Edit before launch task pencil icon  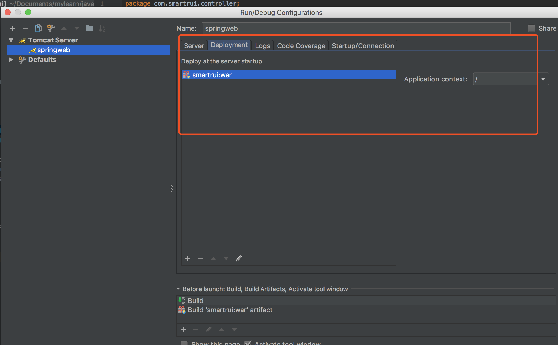[209, 330]
